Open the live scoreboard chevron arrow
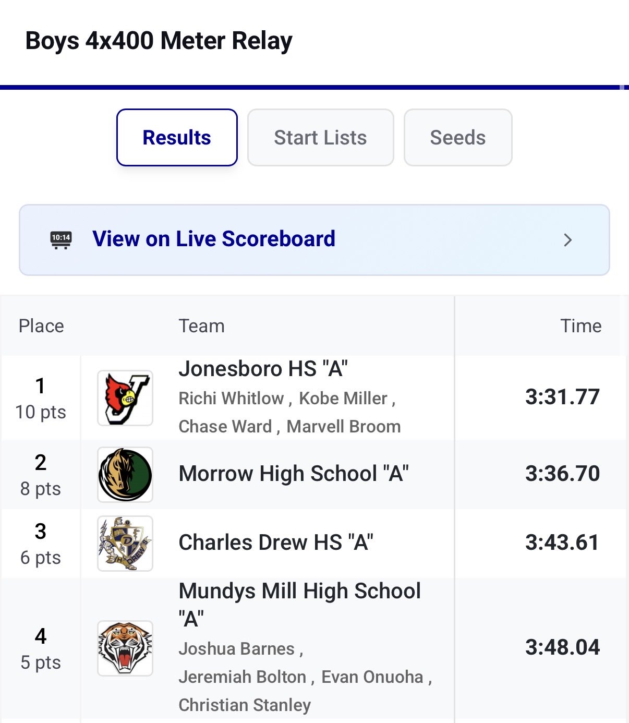Viewport: 629px width, 723px height. [567, 240]
